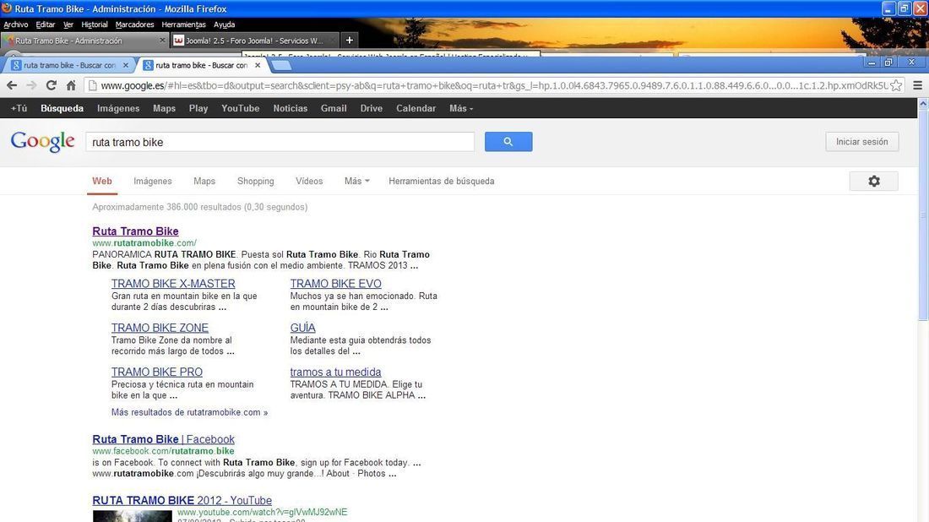Select the Imágenes results tab
The image size is (929, 522).
pyautogui.click(x=153, y=182)
